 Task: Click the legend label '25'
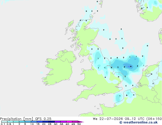(50, 124)
